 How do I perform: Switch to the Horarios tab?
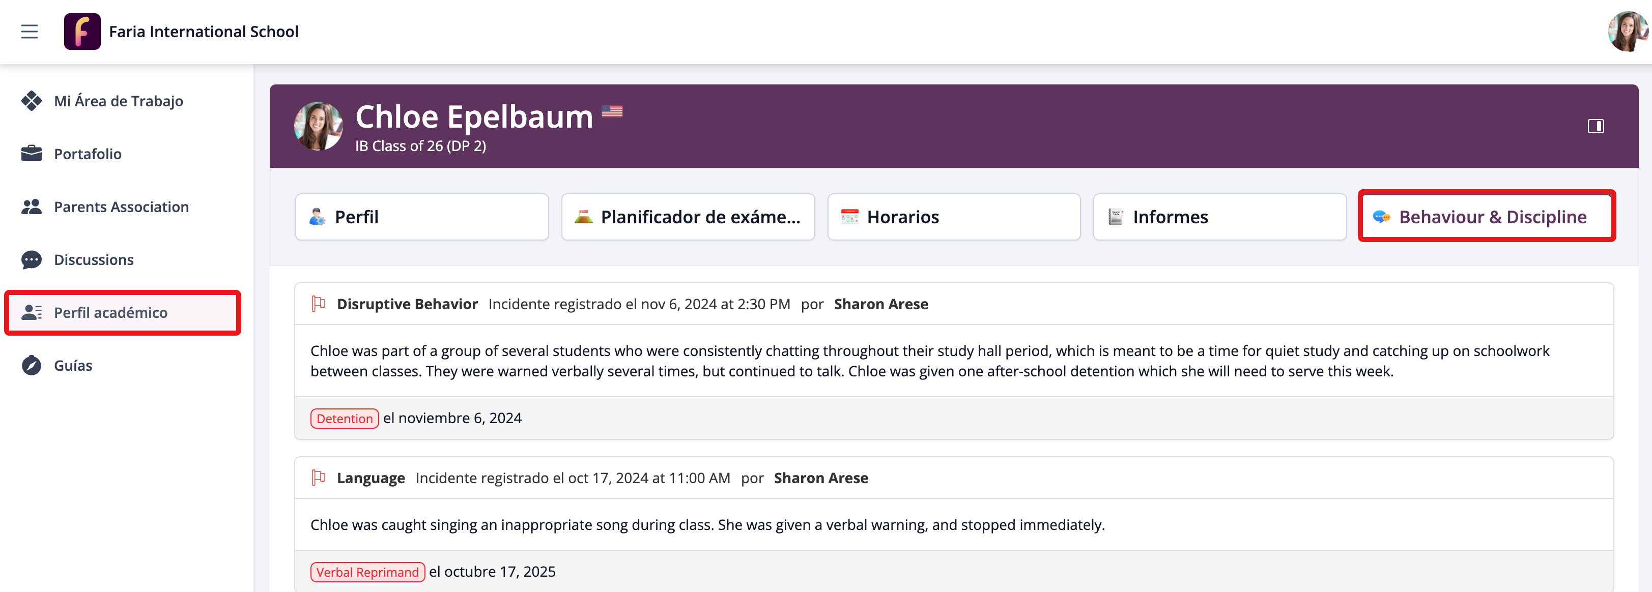(954, 217)
